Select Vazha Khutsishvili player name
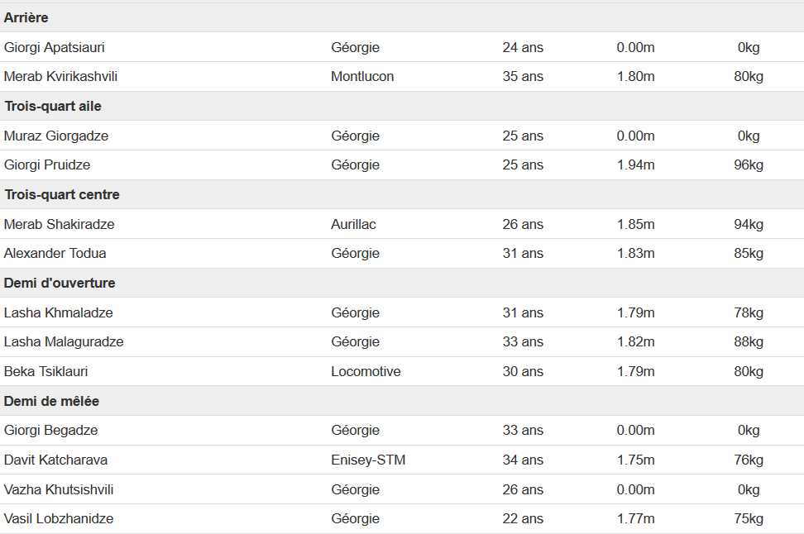804x534 pixels. point(59,490)
